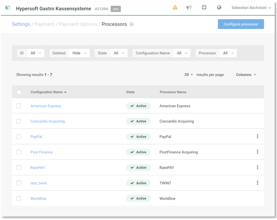Expand the Columns dropdown

click(246, 75)
